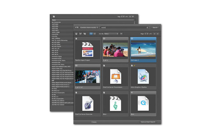Select the Final Cut Server Presentation Keynote thumbnail
The height and width of the screenshot is (140, 213).
pos(116,77)
